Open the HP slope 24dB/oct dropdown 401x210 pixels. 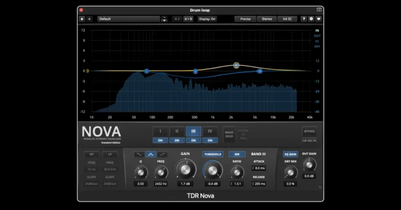pyautogui.click(x=92, y=183)
